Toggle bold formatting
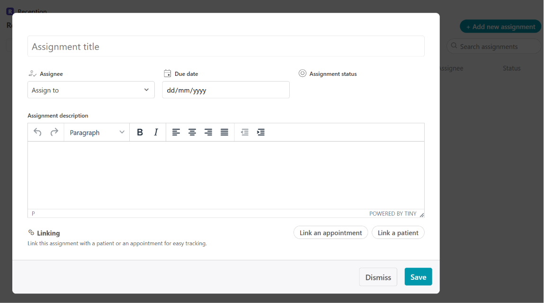544x303 pixels. [x=140, y=132]
